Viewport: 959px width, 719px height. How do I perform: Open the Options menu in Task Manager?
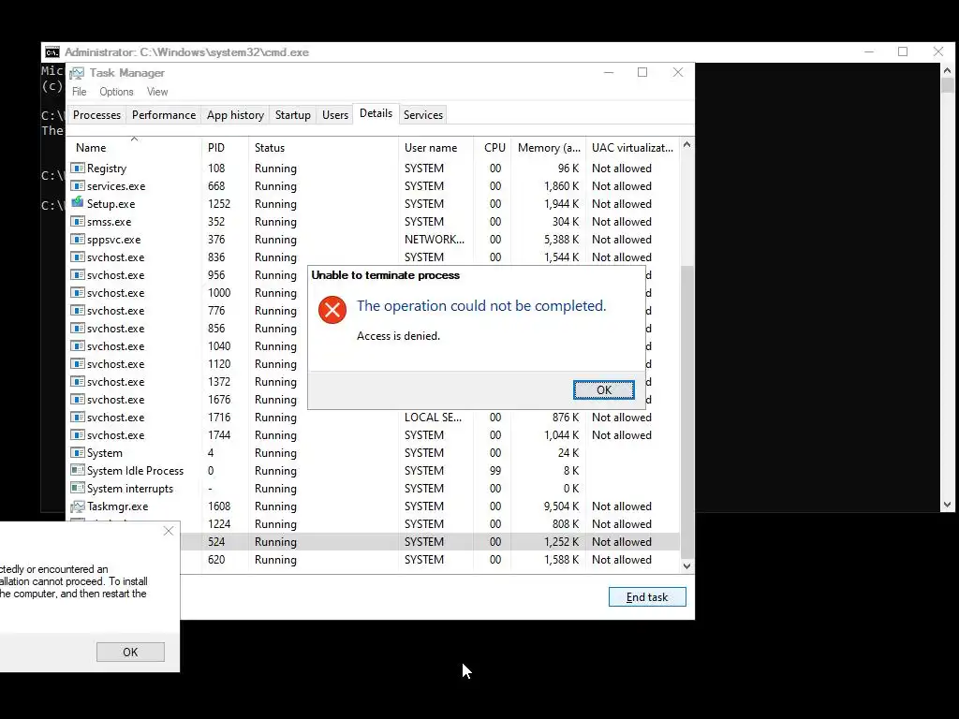tap(116, 92)
